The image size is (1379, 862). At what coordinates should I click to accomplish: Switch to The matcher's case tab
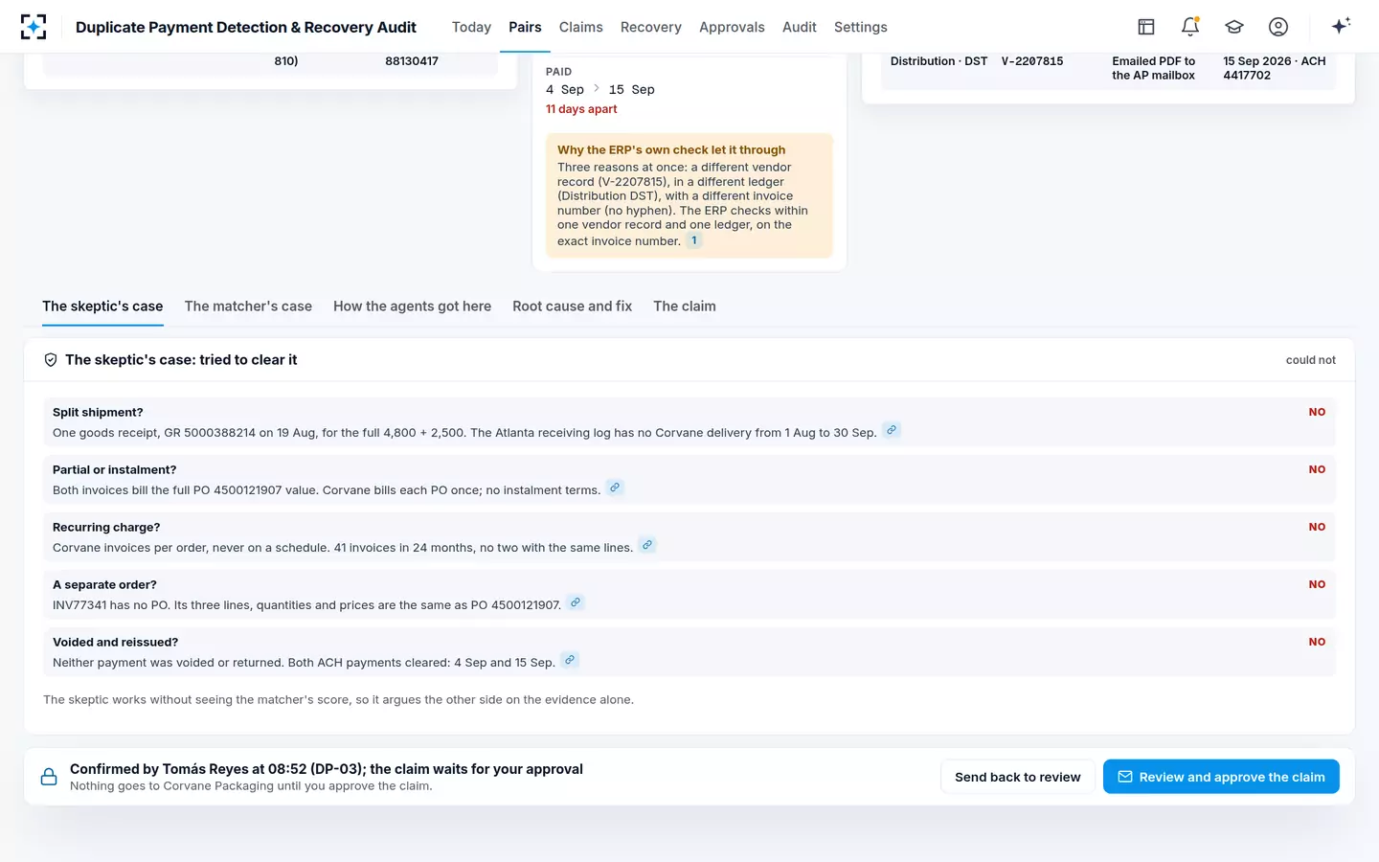[x=248, y=306]
